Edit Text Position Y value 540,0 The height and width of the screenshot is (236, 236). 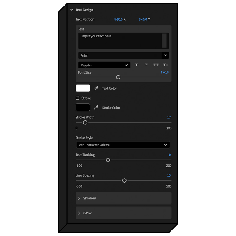143,20
